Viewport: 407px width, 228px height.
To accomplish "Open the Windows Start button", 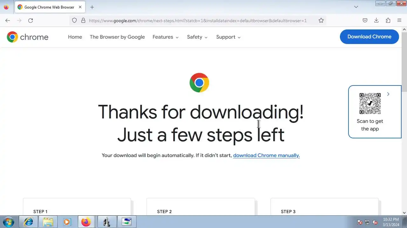I will coord(8,222).
